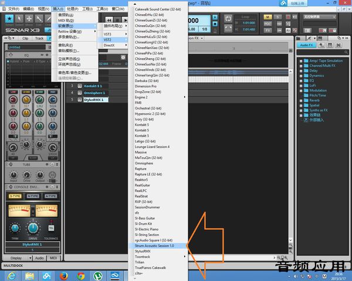Select N-TYPE console emulation
Screen dimensions: 352x281
click(33, 196)
